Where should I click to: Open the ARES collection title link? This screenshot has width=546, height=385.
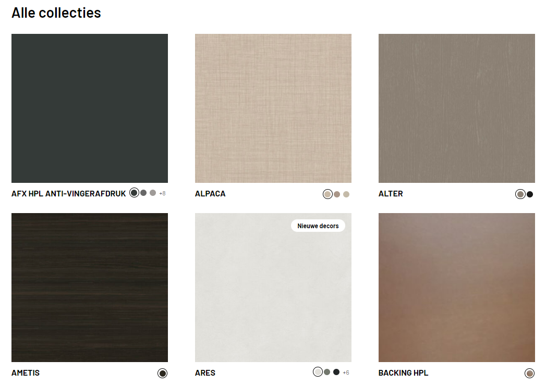pyautogui.click(x=205, y=373)
